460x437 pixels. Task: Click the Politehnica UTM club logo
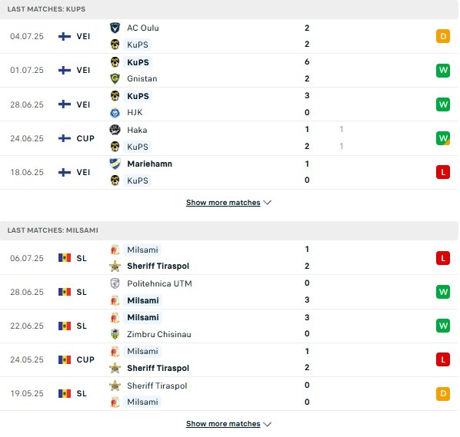tap(115, 283)
